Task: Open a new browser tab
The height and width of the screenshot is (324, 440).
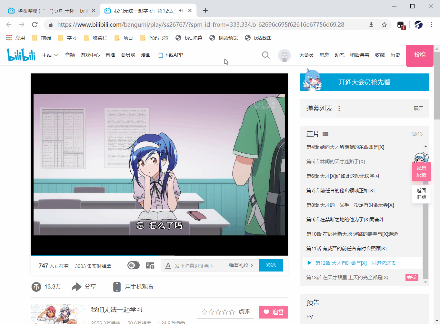Action: tap(205, 11)
